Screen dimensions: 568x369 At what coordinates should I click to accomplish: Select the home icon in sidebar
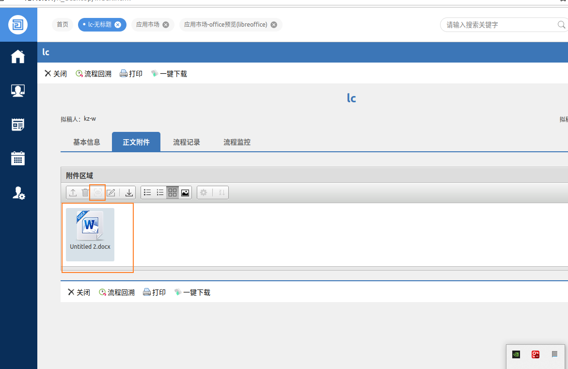[18, 56]
